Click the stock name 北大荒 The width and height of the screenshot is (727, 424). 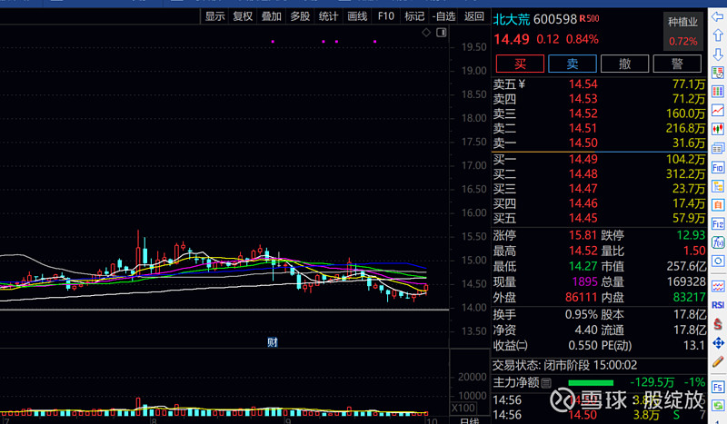click(x=512, y=19)
